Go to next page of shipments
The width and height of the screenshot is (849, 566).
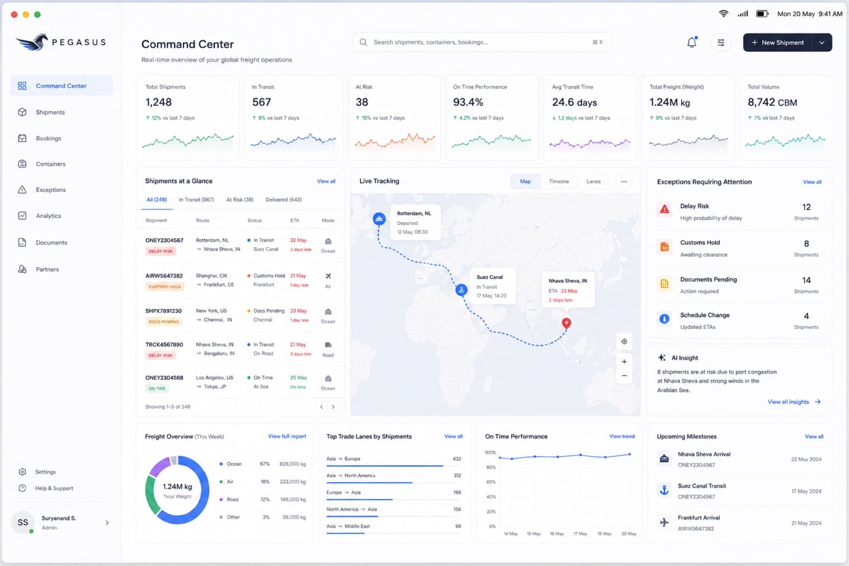coord(333,407)
